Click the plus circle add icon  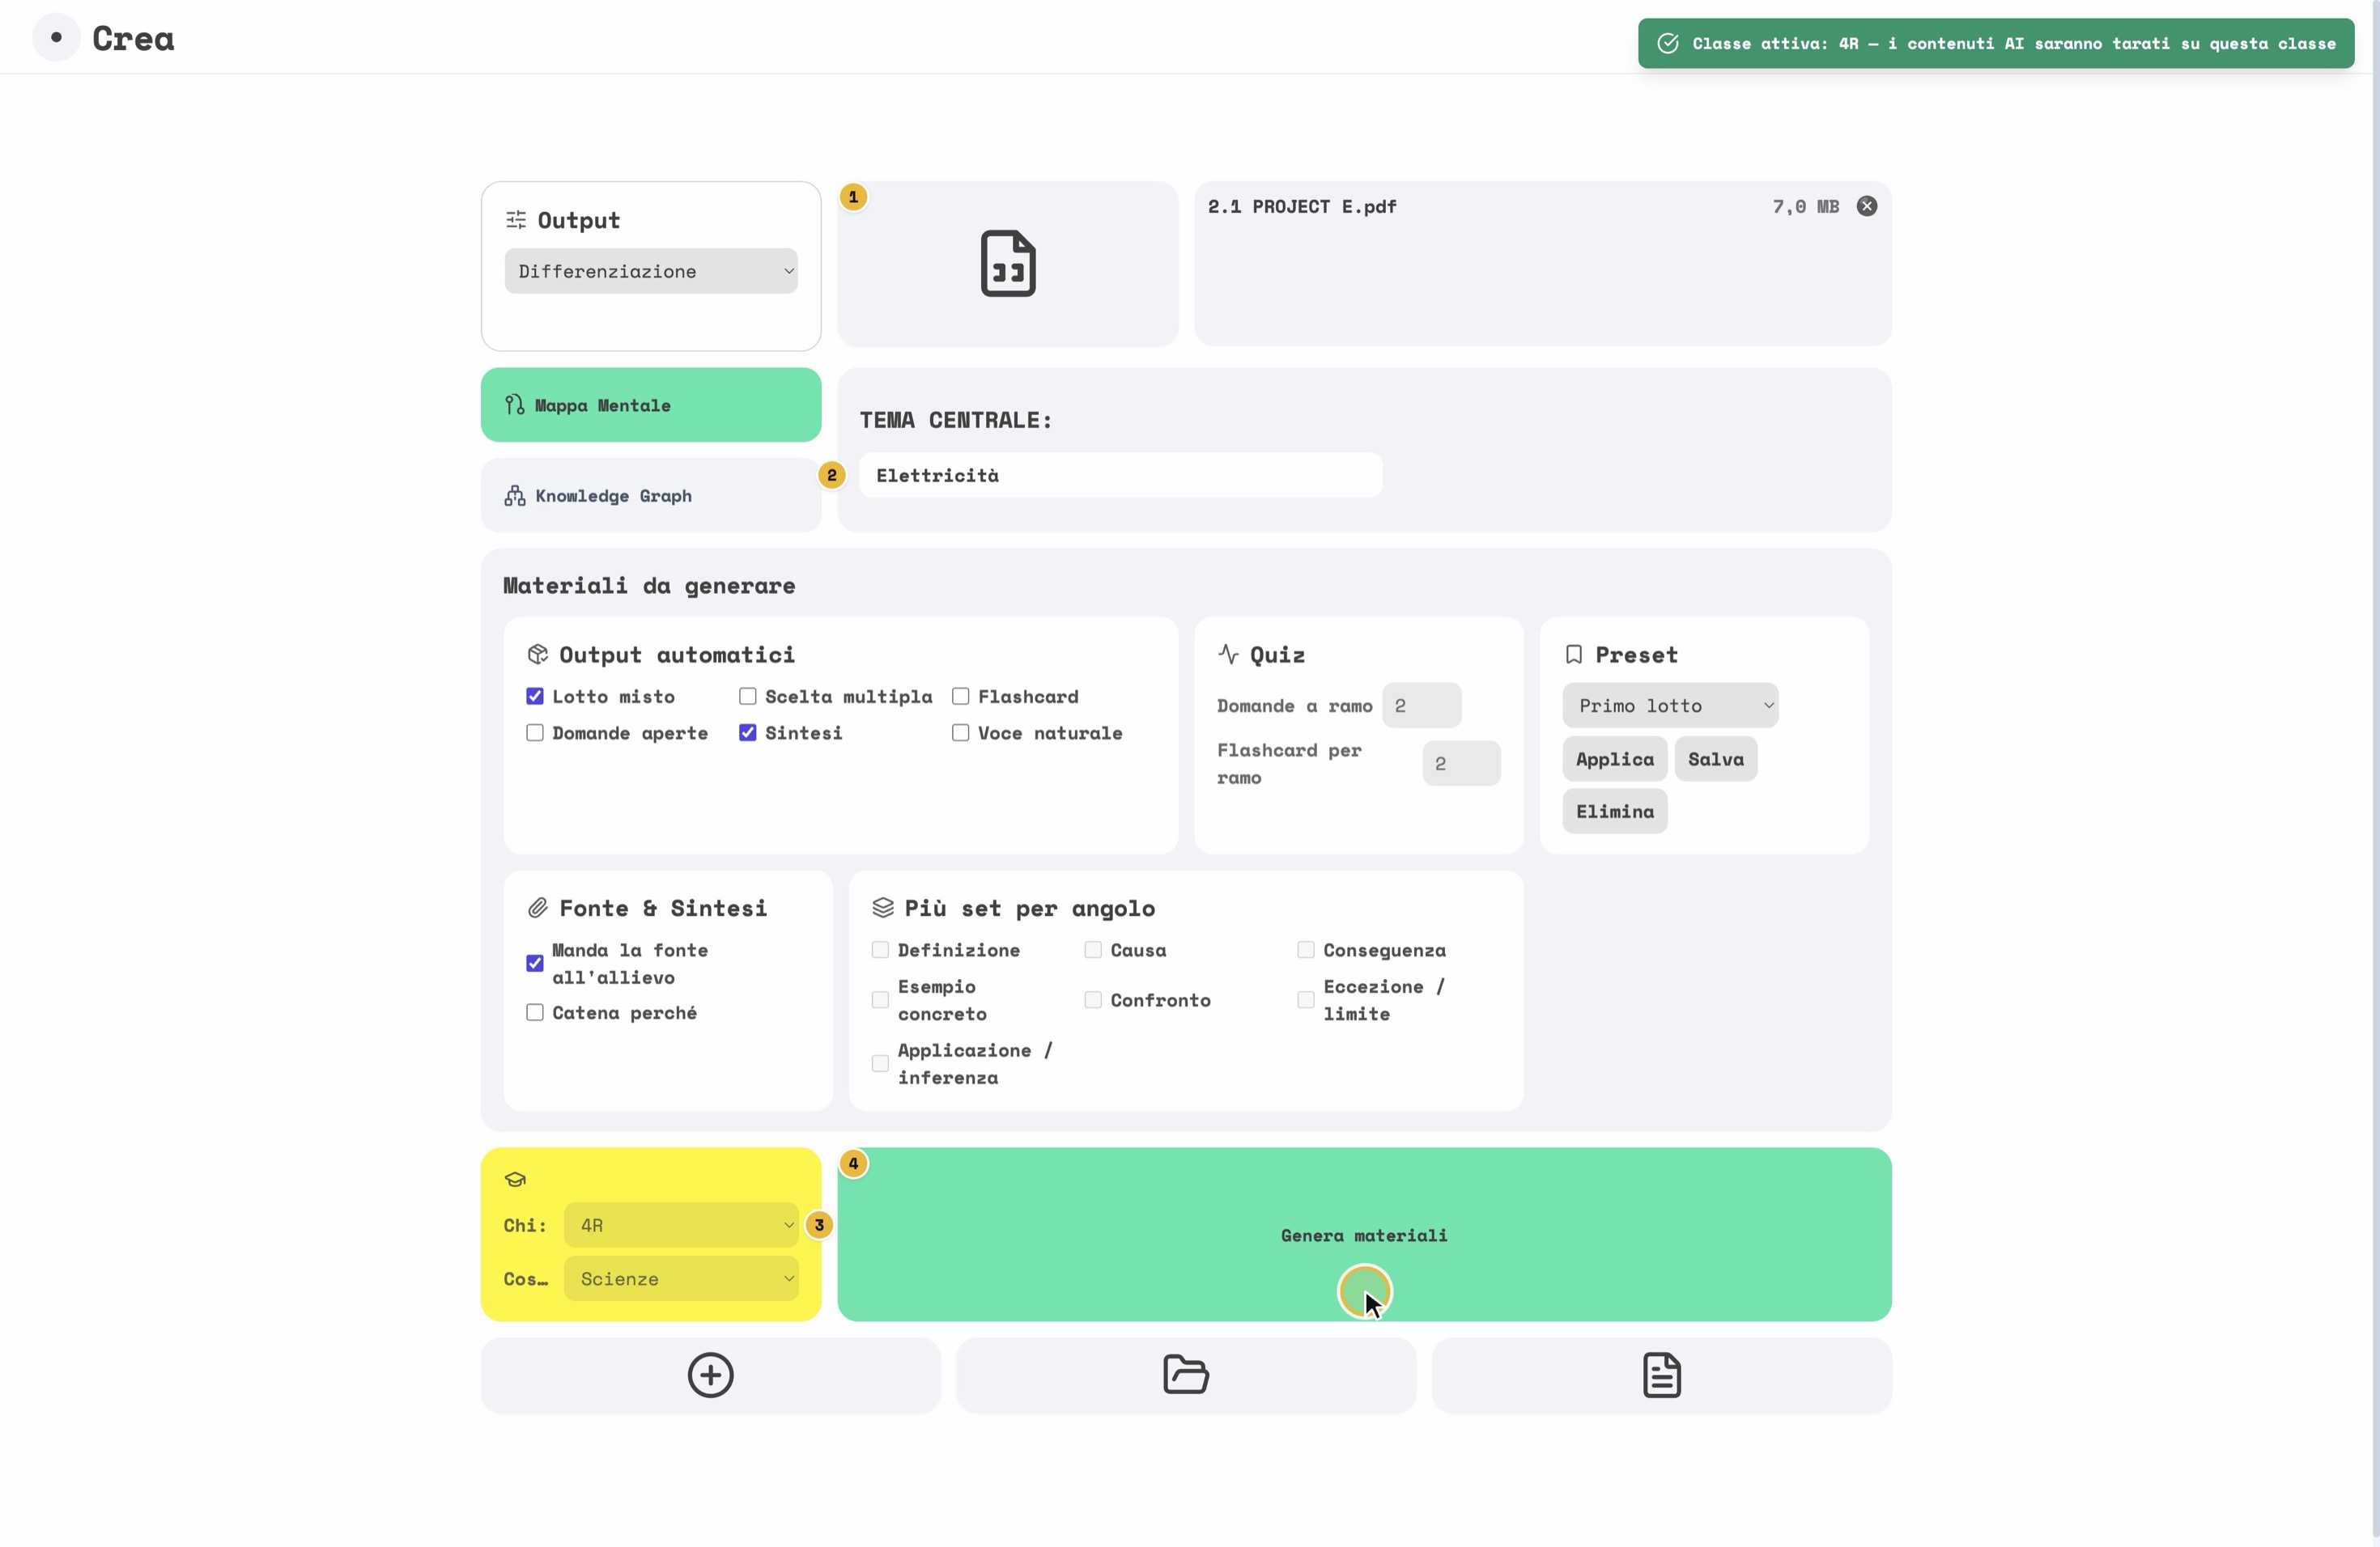click(x=710, y=1375)
